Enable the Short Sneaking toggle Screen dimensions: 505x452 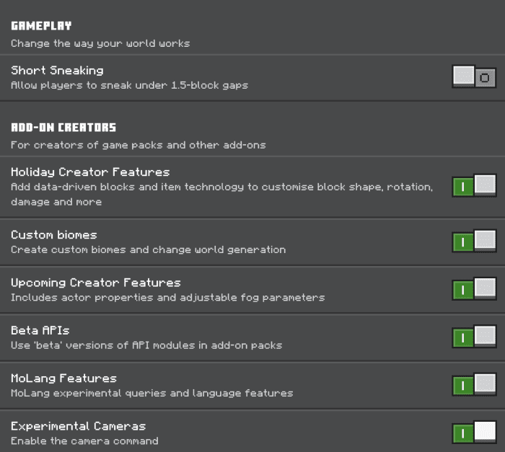pos(474,77)
